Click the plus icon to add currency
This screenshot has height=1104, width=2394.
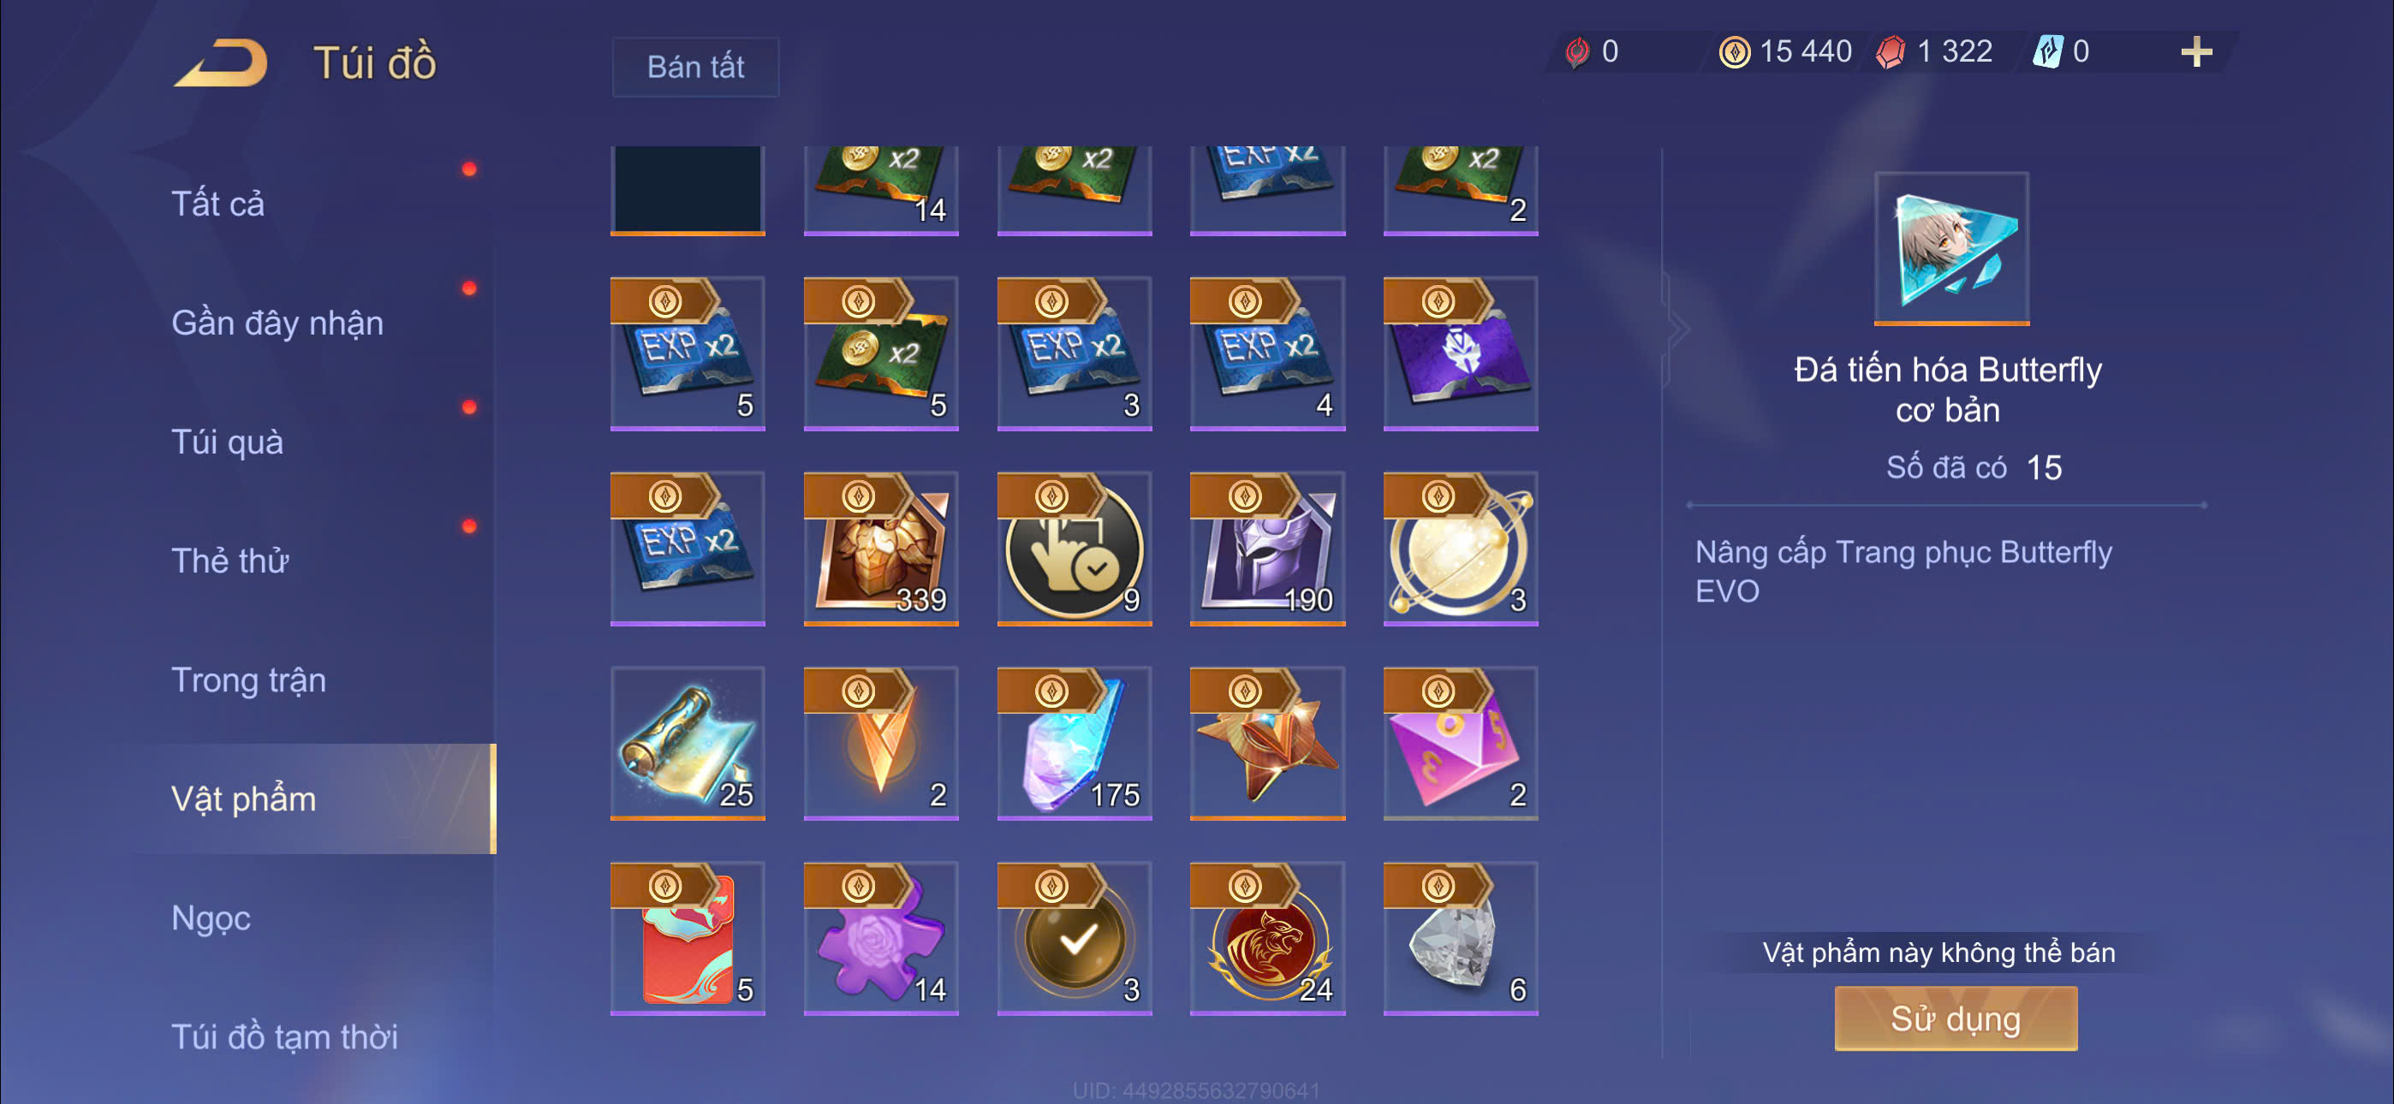(x=2196, y=52)
